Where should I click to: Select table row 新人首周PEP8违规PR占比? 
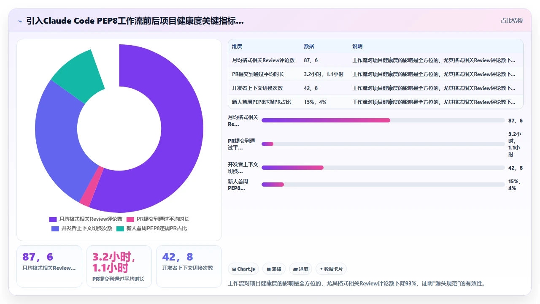click(x=375, y=102)
